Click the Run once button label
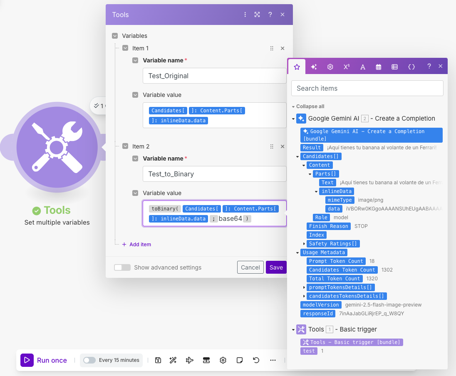The height and width of the screenshot is (376, 456). pos(52,360)
